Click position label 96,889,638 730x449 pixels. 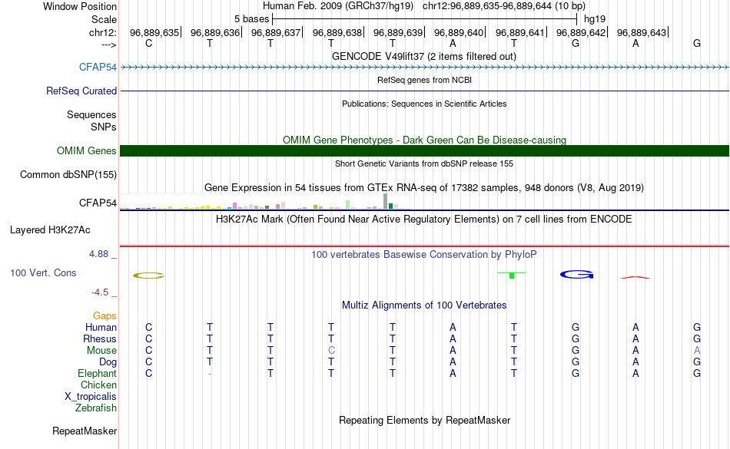point(337,32)
